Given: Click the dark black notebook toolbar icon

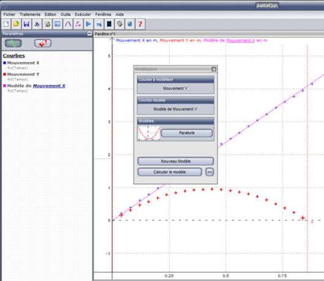Looking at the screenshot, I should 109,24.
